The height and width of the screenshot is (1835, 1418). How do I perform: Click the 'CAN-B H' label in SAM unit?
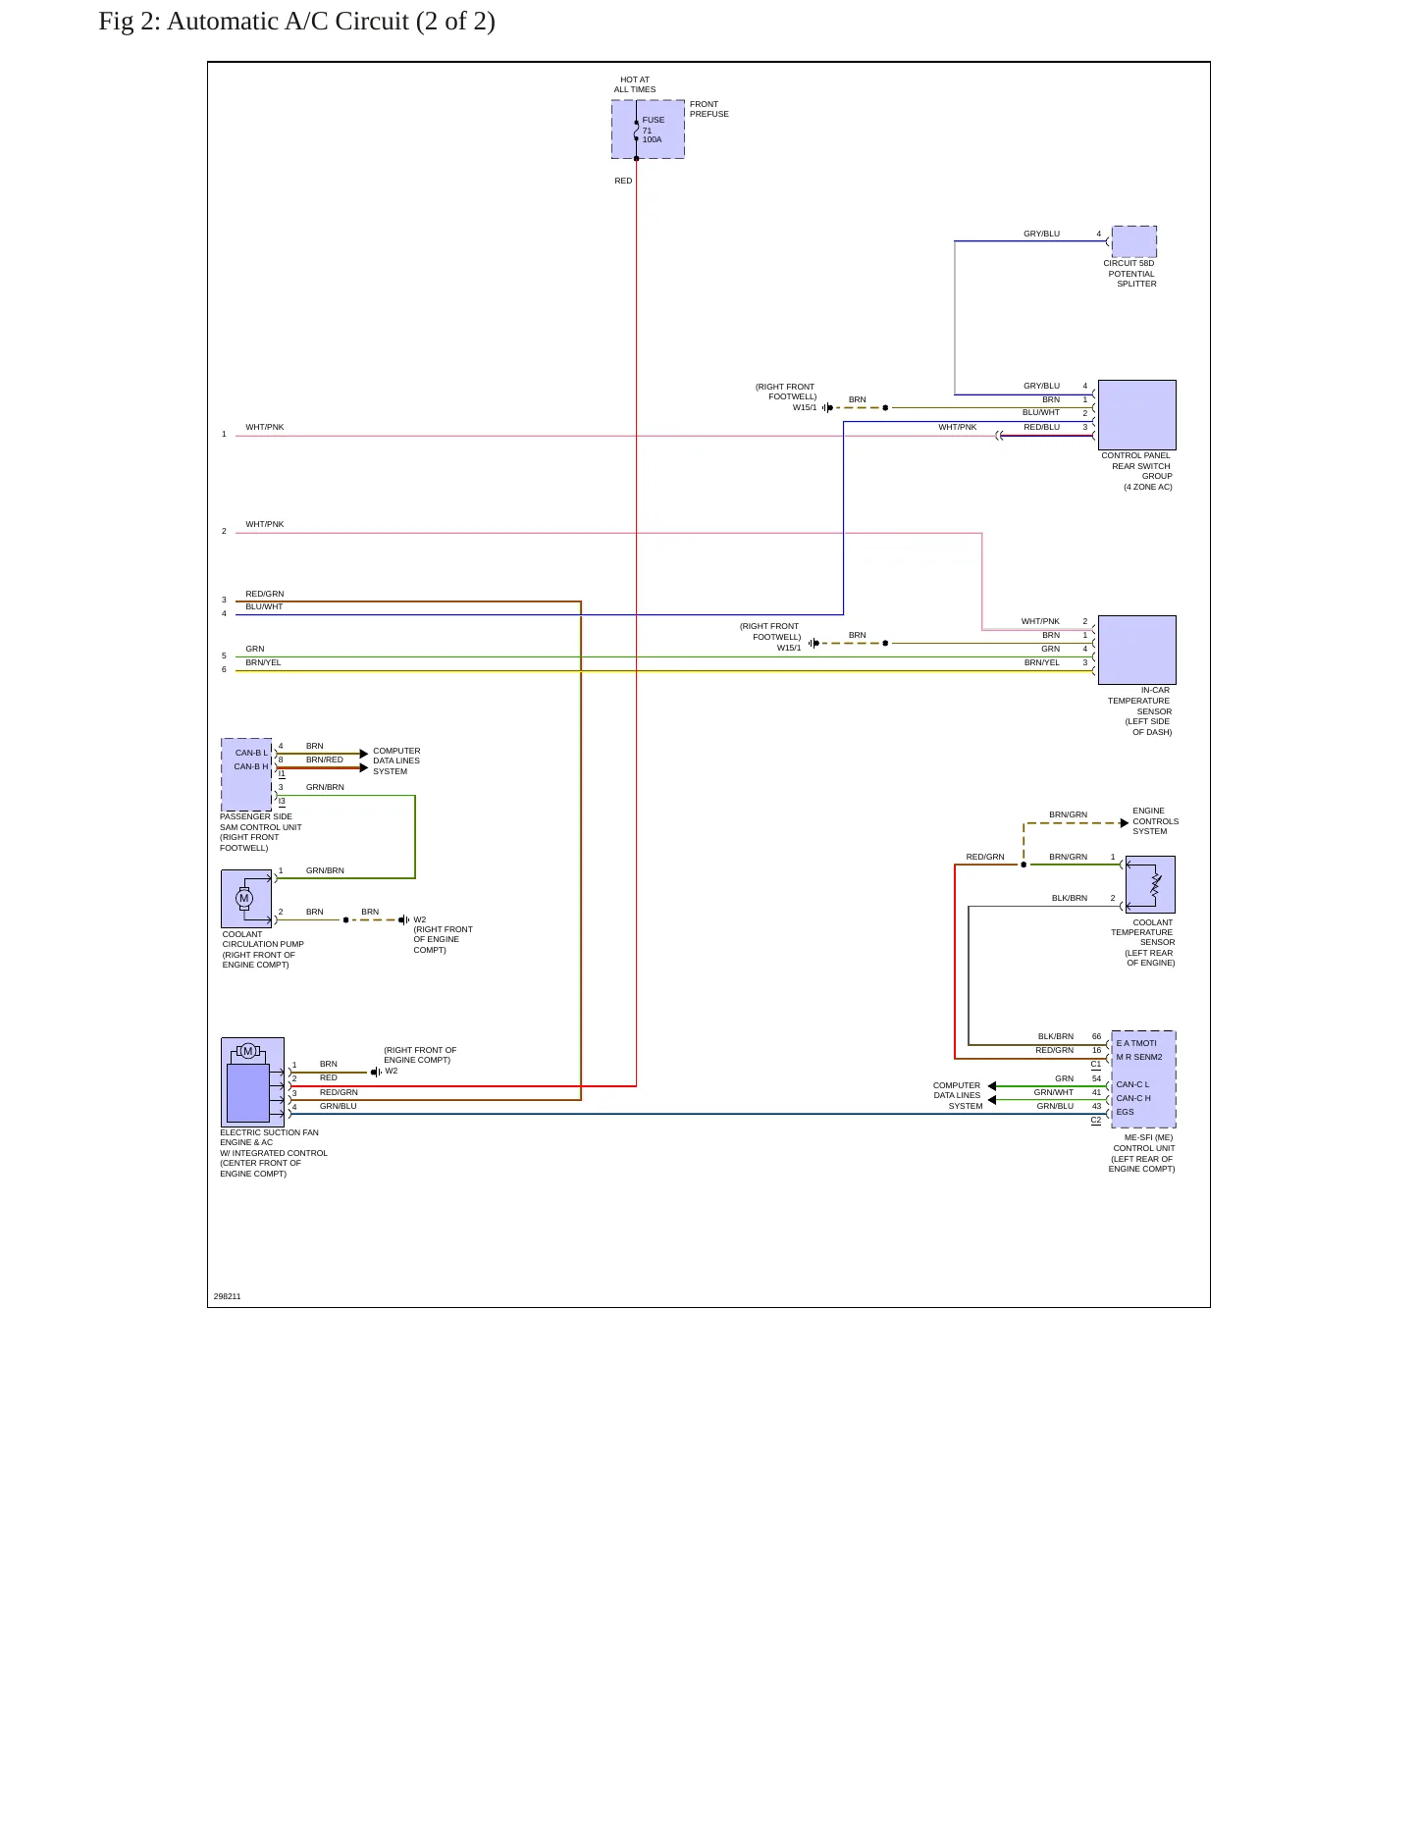point(251,766)
